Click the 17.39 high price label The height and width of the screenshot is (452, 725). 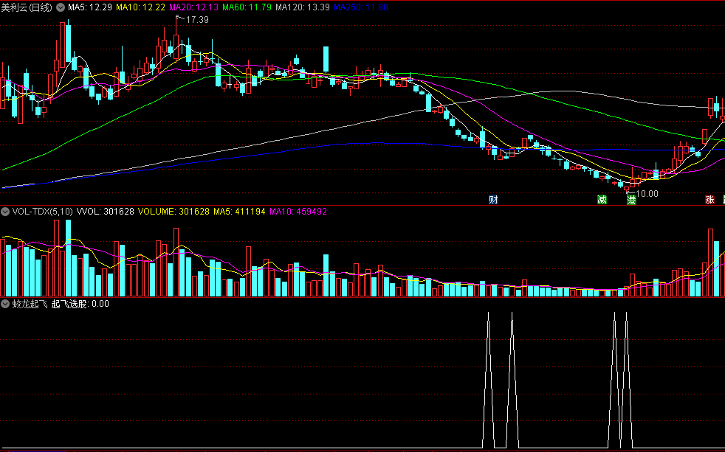point(197,20)
